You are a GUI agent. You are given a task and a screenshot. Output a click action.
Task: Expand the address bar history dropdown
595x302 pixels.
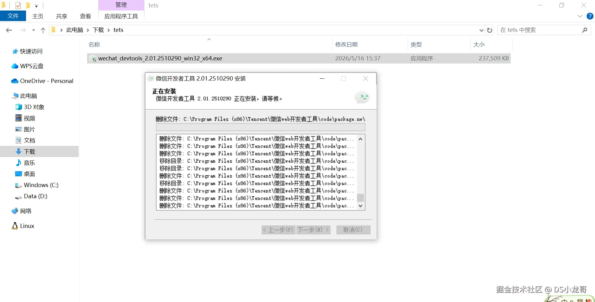pos(481,30)
